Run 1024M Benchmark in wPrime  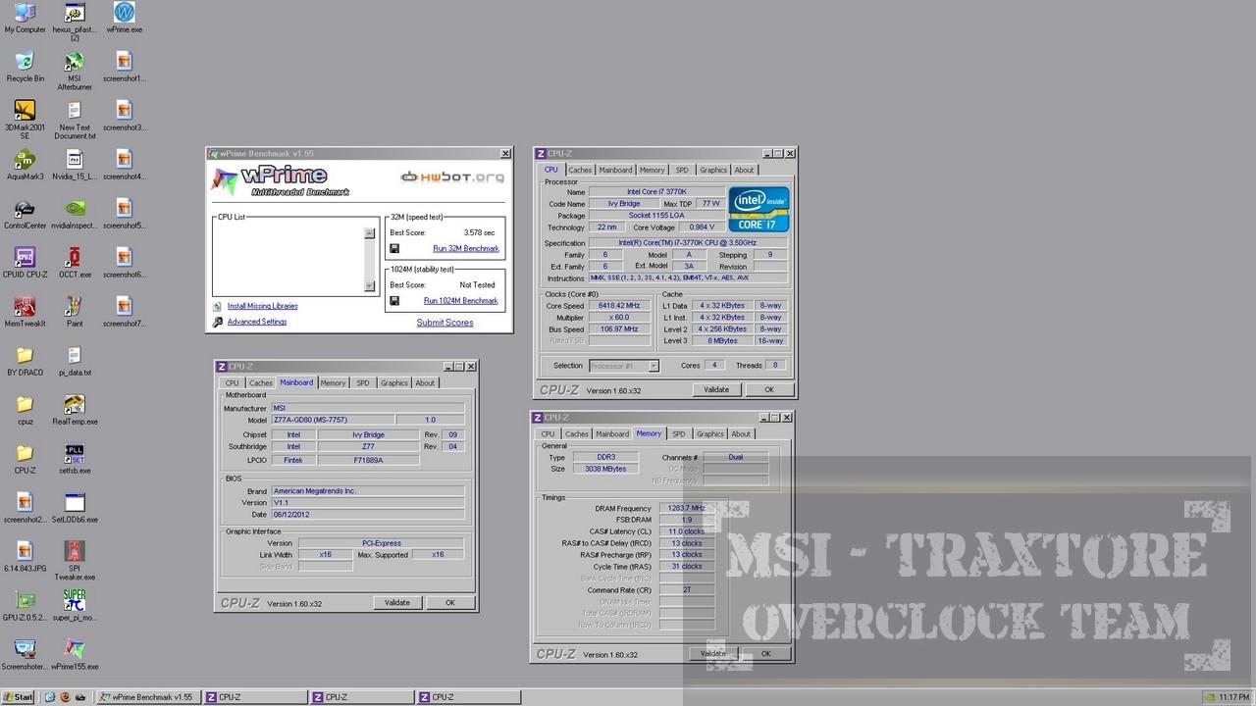click(461, 301)
